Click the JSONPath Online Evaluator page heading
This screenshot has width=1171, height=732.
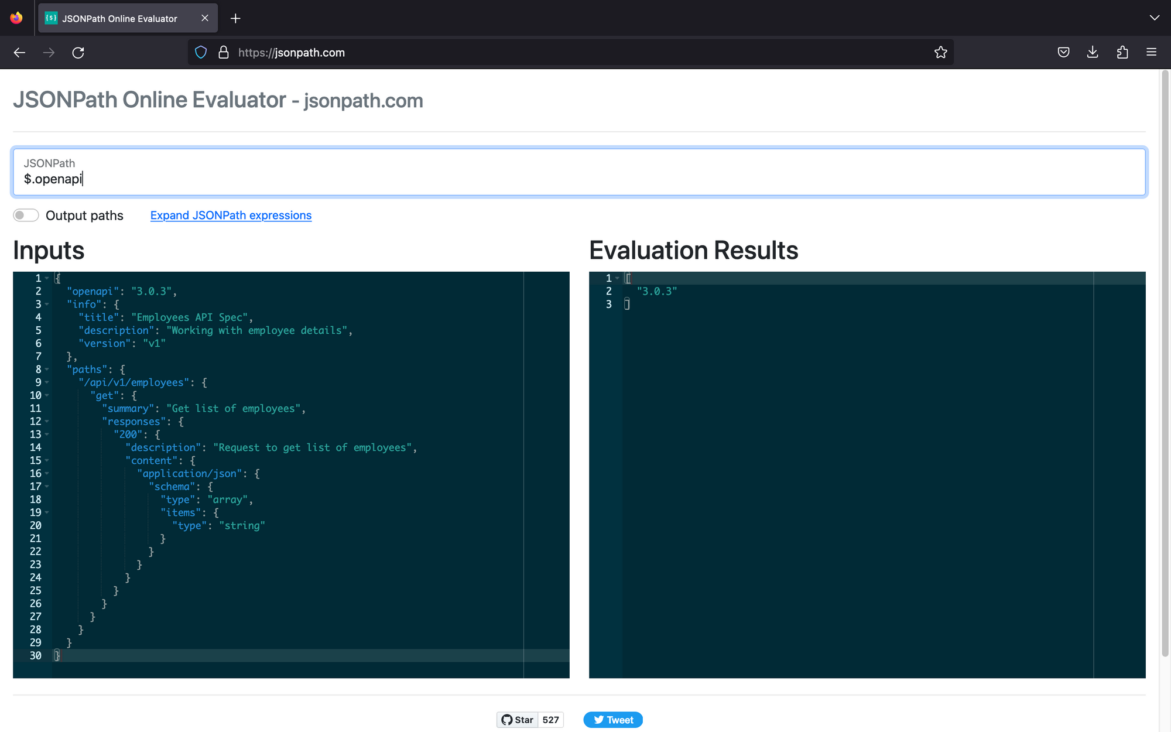(x=218, y=100)
